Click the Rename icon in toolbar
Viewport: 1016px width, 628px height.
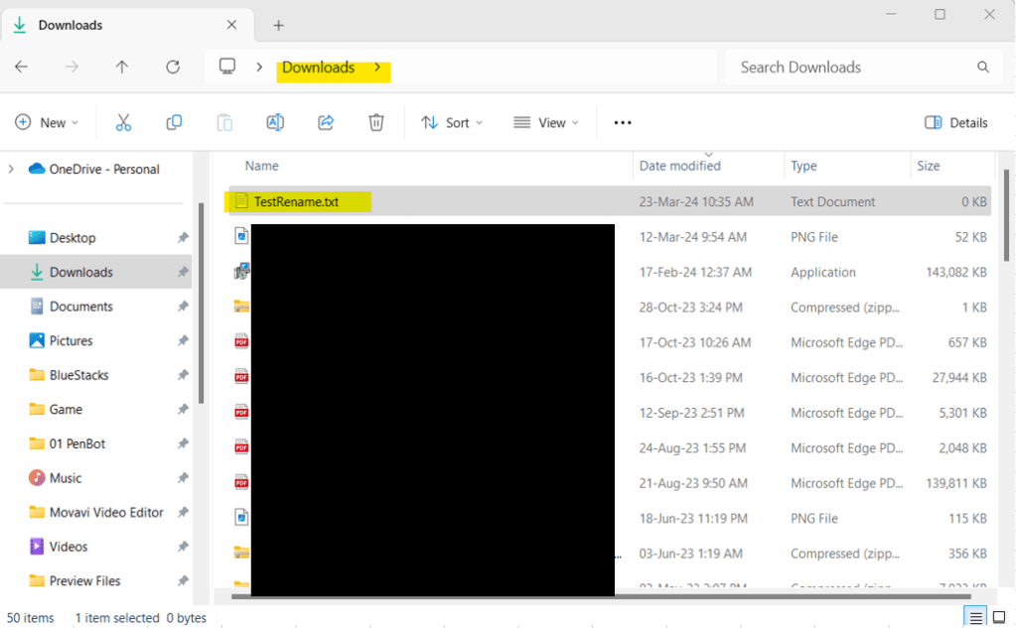[x=275, y=122]
